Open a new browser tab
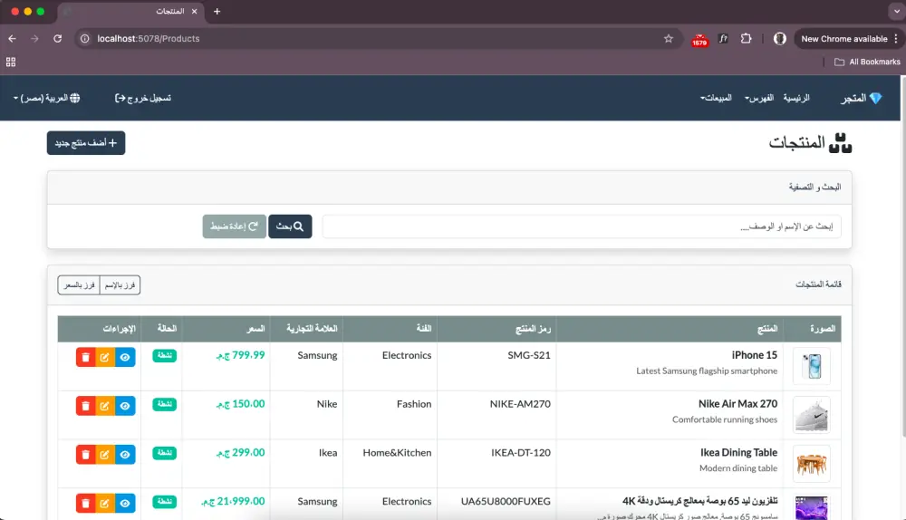 coord(217,12)
